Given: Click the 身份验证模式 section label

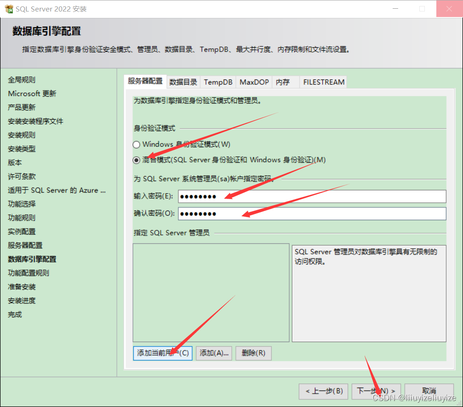Looking at the screenshot, I should (154, 128).
